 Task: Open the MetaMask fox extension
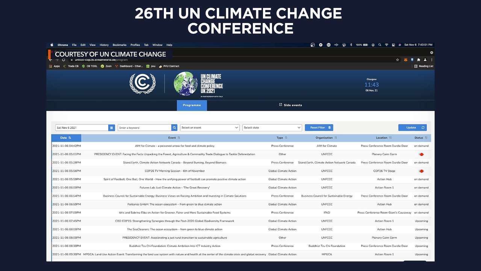[x=405, y=59]
